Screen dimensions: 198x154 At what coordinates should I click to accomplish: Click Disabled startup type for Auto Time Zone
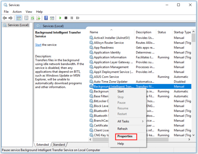click(x=180, y=82)
